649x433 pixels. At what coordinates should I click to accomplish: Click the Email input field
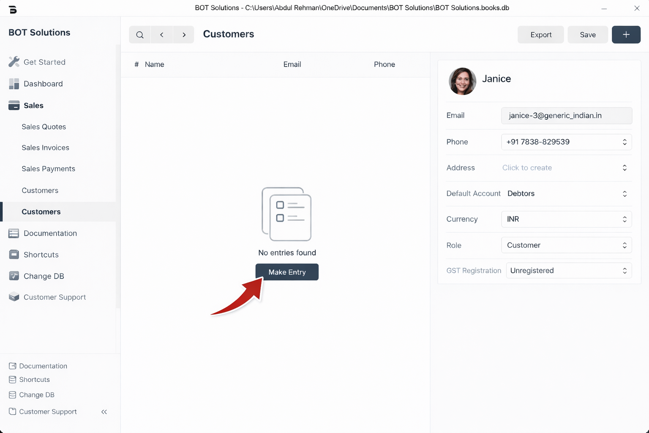[x=566, y=115]
